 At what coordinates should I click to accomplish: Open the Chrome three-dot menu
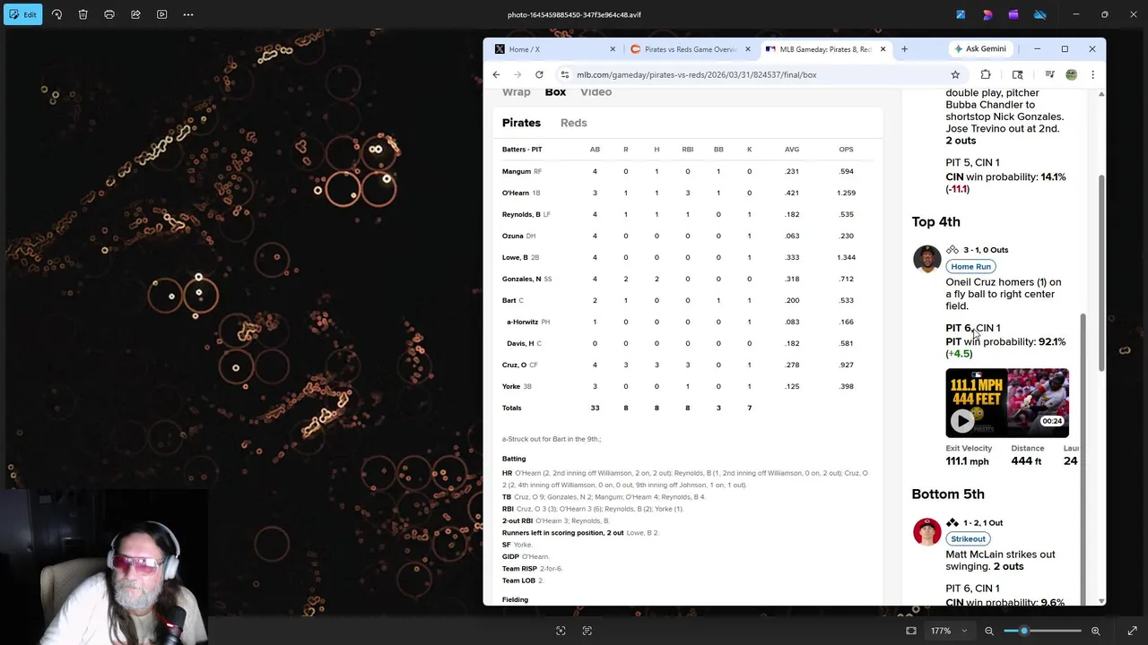click(x=1092, y=74)
